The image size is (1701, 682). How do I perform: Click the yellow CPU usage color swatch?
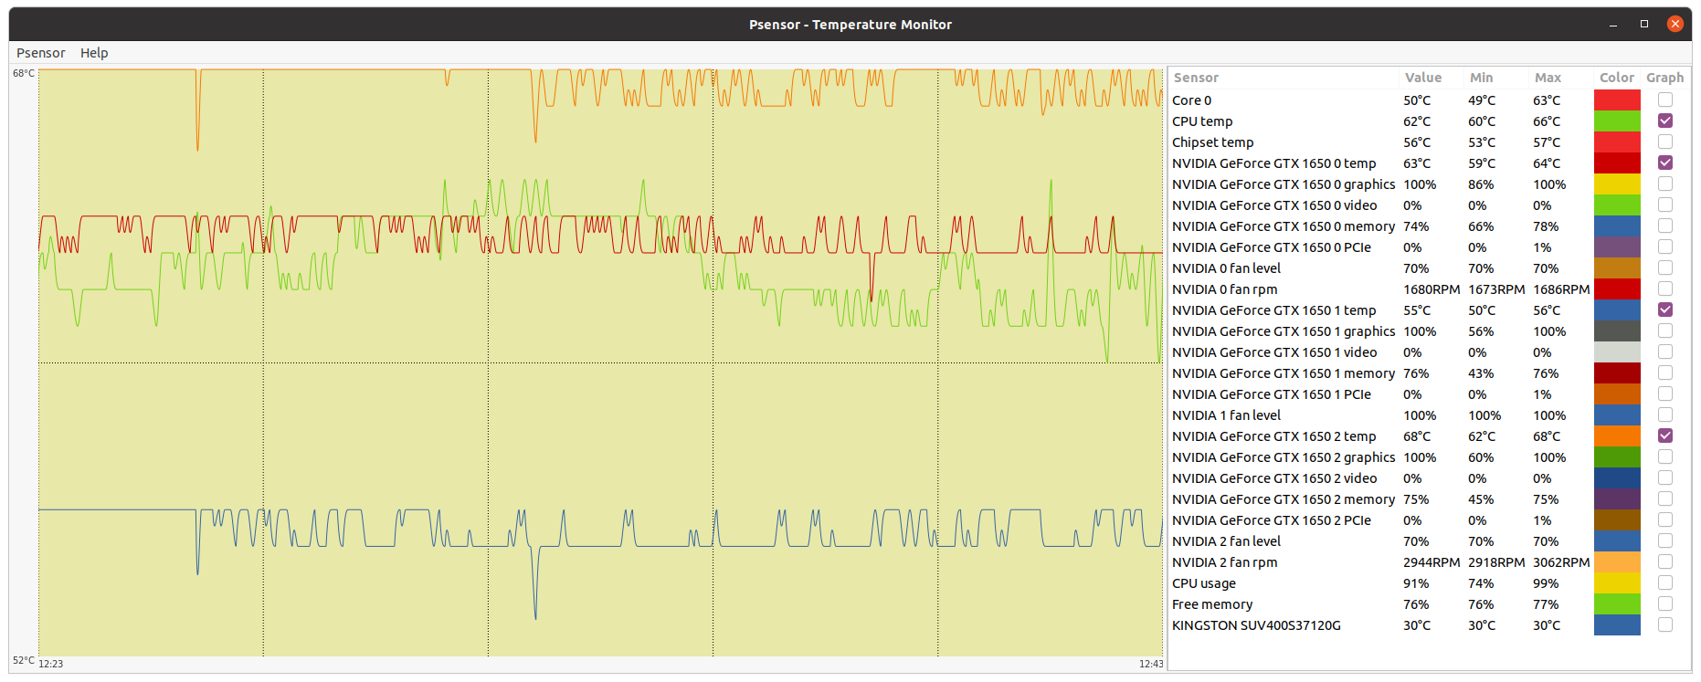click(1617, 582)
